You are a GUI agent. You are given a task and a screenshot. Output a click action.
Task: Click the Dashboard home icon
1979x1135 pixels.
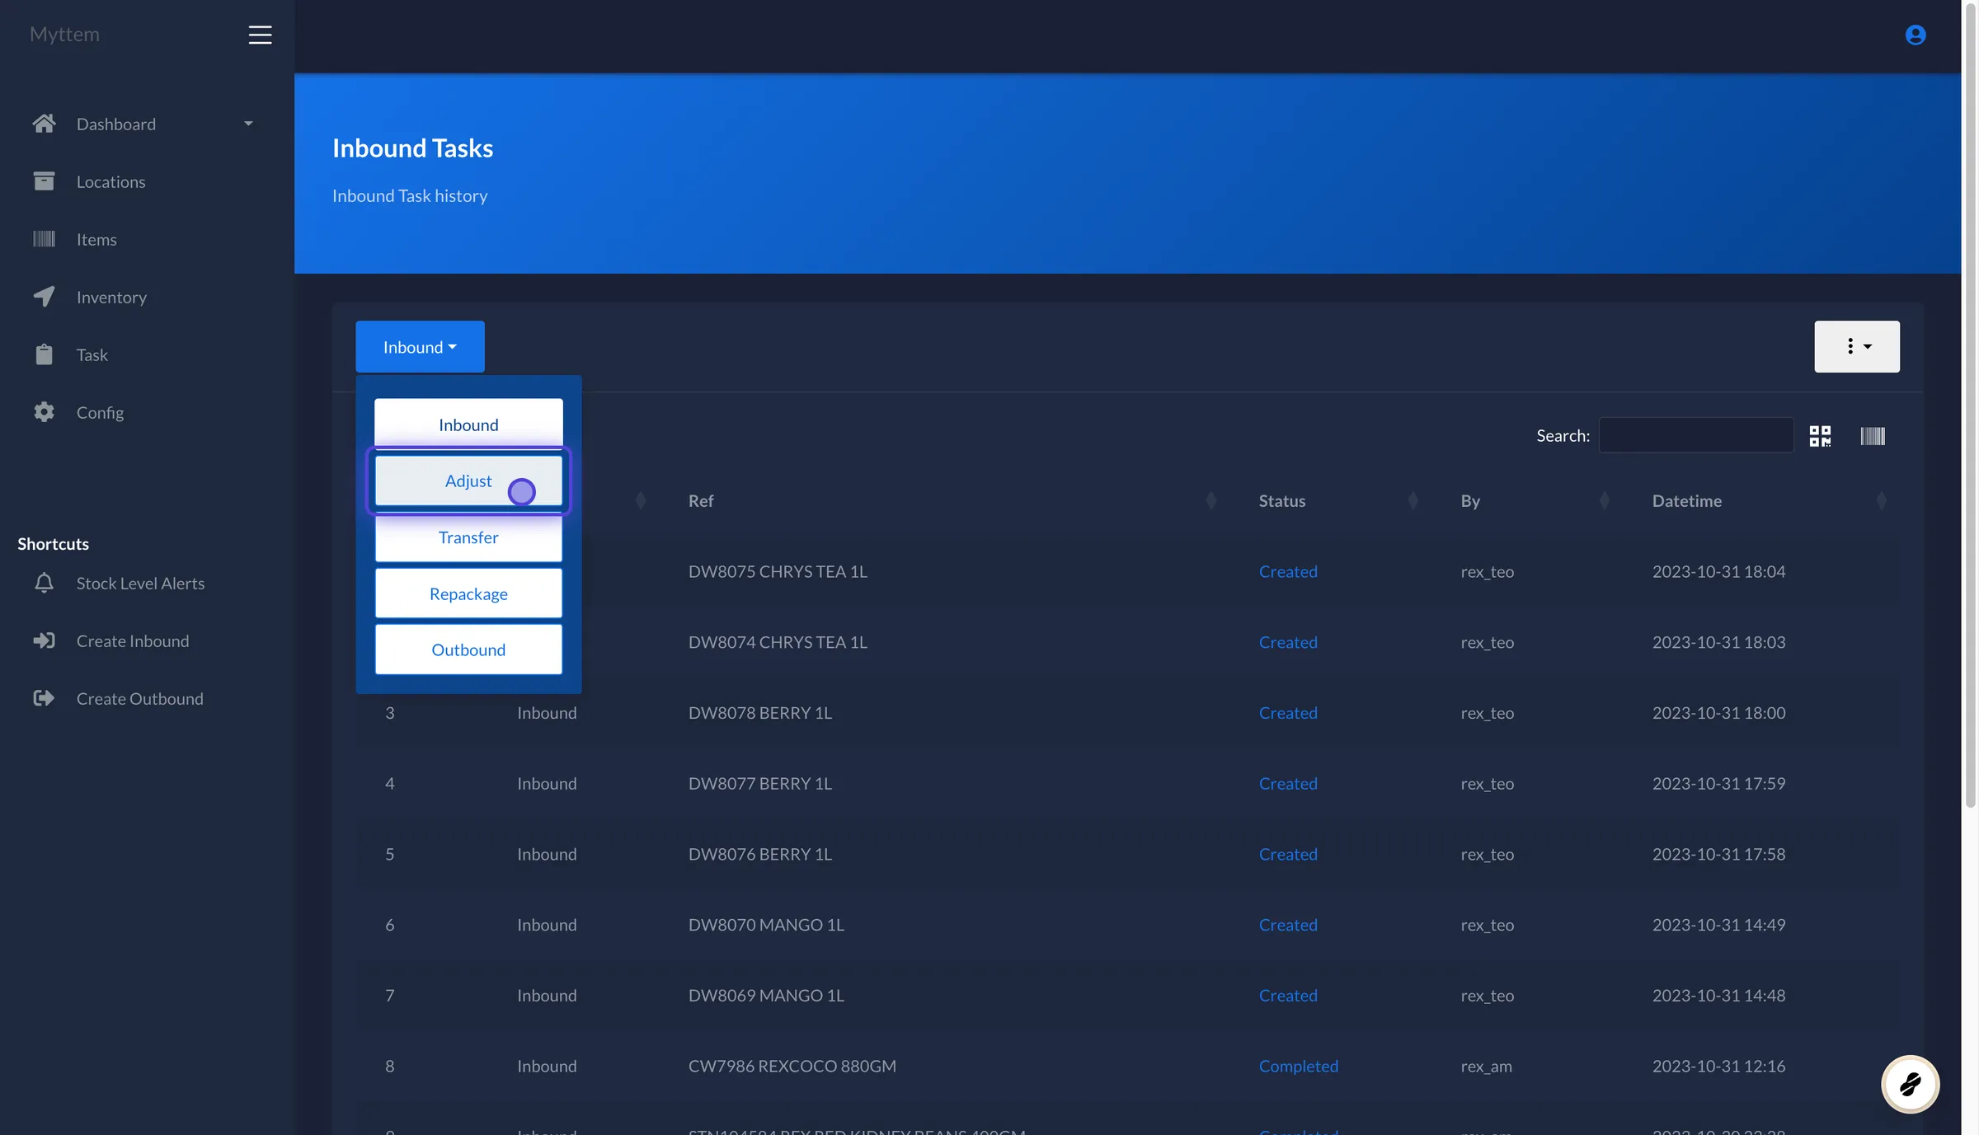(x=44, y=124)
